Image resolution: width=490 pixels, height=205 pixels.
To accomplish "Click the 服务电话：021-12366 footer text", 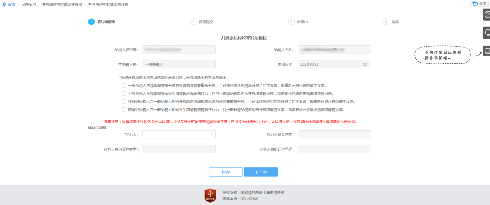I will [240, 199].
